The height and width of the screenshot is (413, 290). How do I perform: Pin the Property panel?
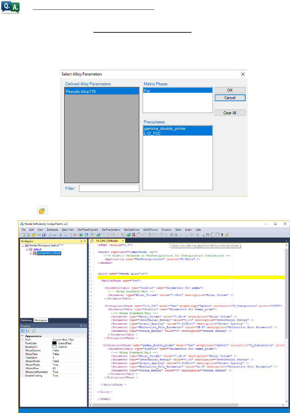(81, 326)
